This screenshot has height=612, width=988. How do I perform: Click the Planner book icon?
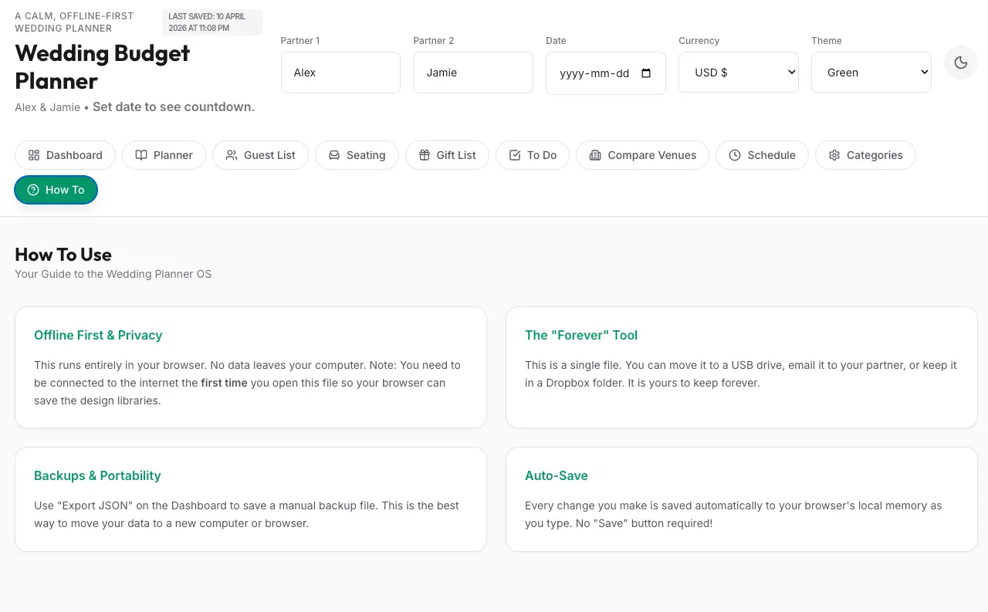tap(142, 155)
